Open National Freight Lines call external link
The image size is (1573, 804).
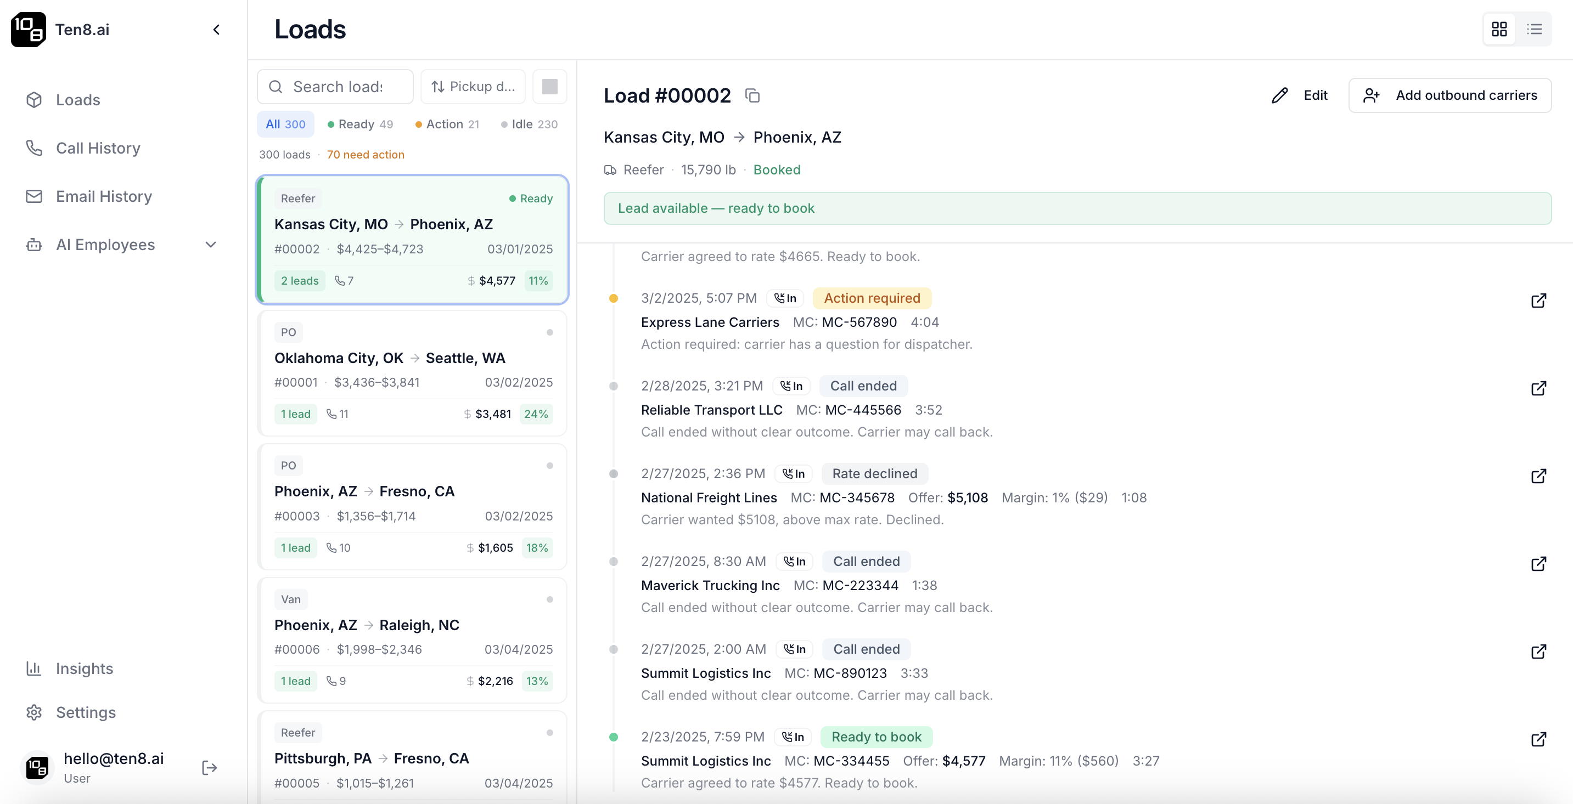pos(1538,476)
